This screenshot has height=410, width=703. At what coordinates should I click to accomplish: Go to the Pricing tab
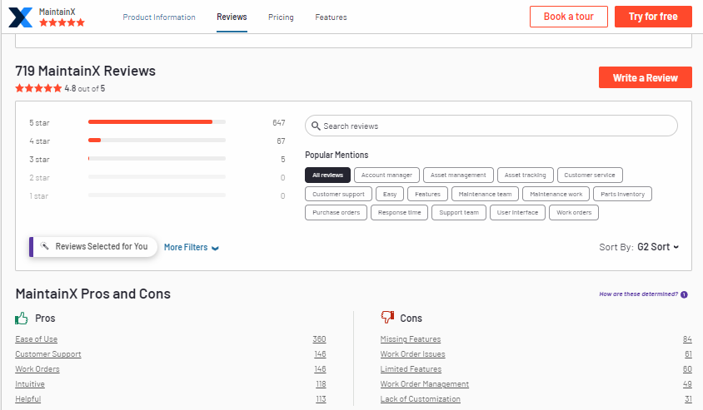[281, 17]
